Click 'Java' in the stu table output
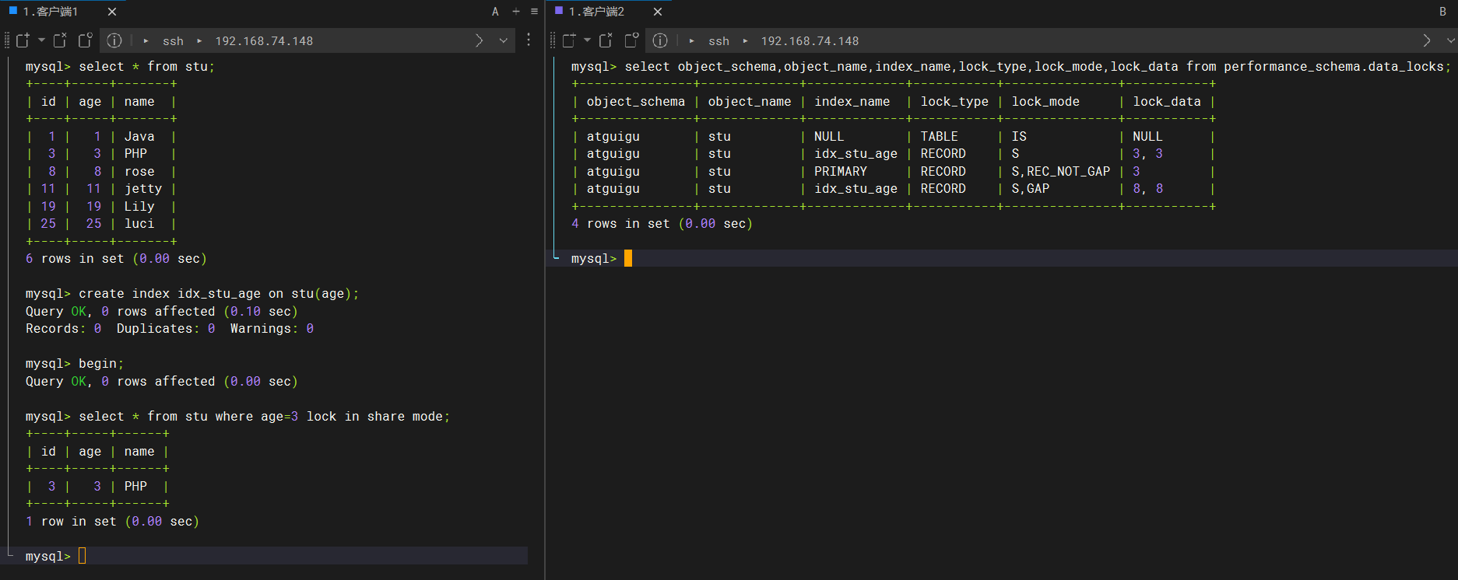 pos(139,137)
